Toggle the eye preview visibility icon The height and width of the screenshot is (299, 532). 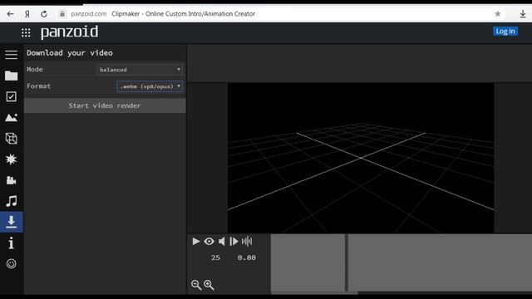click(x=209, y=242)
